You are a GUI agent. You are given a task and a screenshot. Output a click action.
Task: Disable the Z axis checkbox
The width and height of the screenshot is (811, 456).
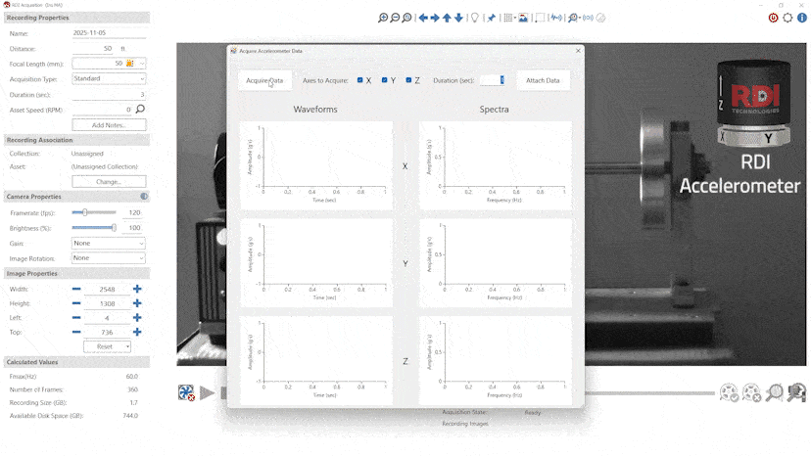pos(408,80)
